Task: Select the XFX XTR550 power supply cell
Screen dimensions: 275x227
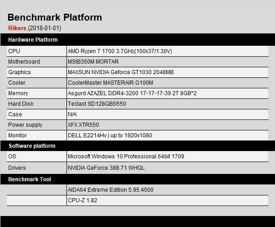Action: (x=83, y=125)
